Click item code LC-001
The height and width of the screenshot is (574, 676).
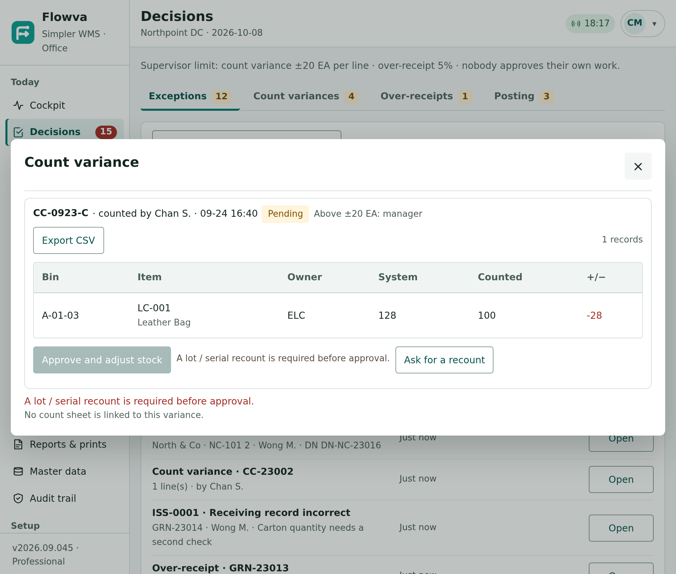pyautogui.click(x=154, y=308)
